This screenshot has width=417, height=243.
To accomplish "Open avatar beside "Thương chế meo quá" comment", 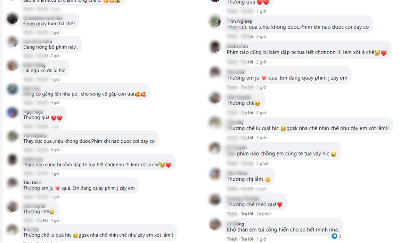I will (x=215, y=199).
